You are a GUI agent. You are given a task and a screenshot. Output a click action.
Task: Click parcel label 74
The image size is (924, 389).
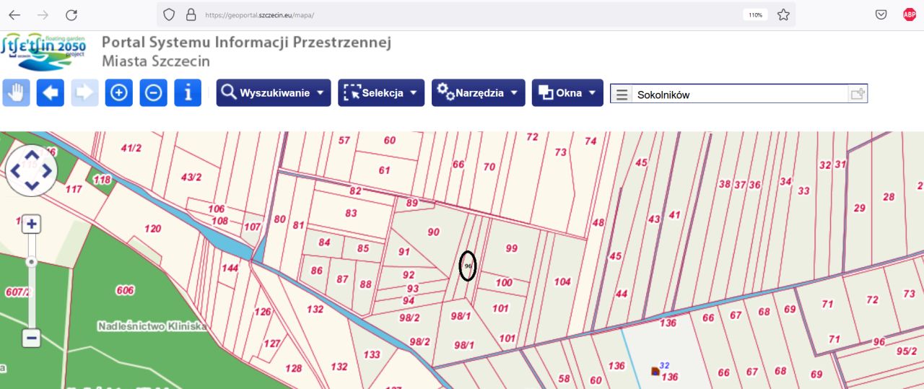click(x=590, y=141)
